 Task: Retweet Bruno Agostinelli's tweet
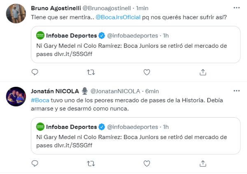coord(91,72)
